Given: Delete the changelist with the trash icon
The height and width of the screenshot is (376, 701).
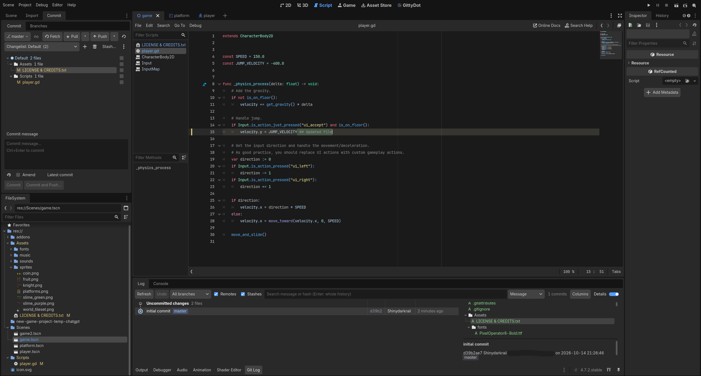Looking at the screenshot, I should point(95,47).
